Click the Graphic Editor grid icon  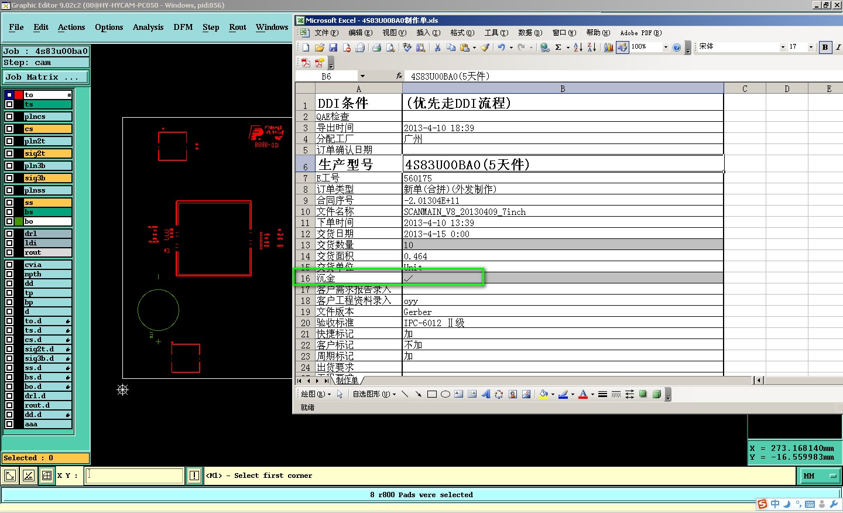coord(47,476)
